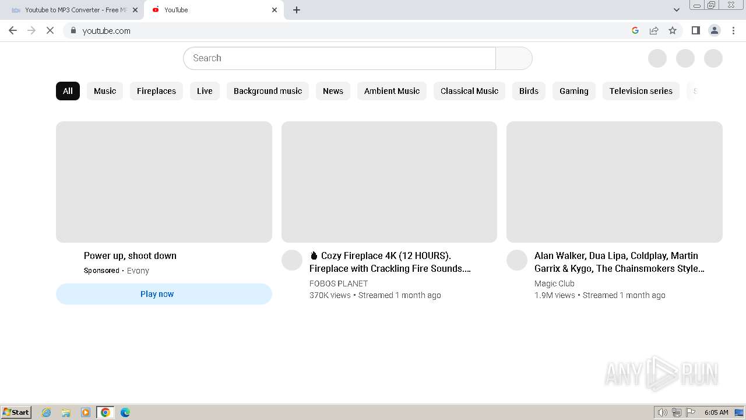
Task: Open the network tray icon
Action: (x=677, y=412)
